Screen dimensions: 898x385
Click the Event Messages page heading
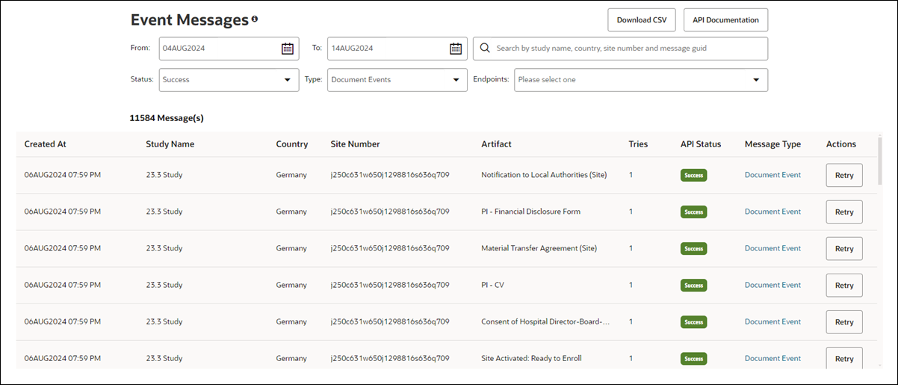[x=189, y=20]
